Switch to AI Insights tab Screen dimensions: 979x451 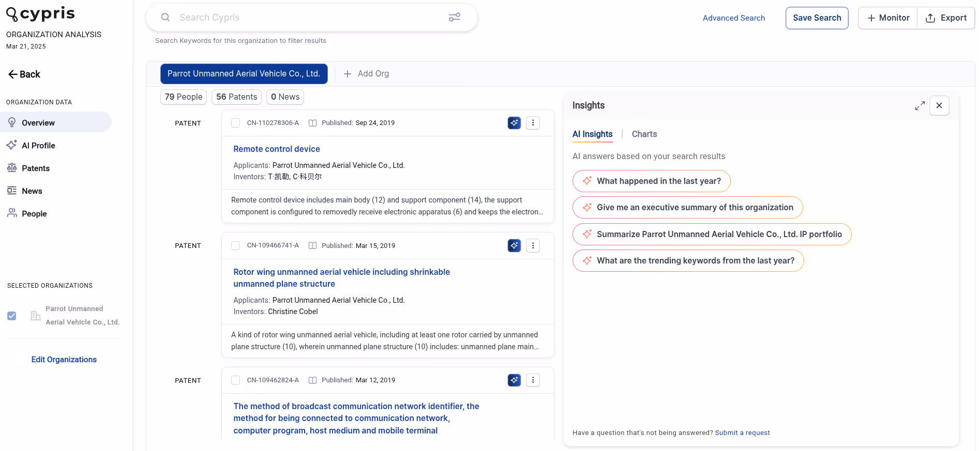click(x=592, y=134)
